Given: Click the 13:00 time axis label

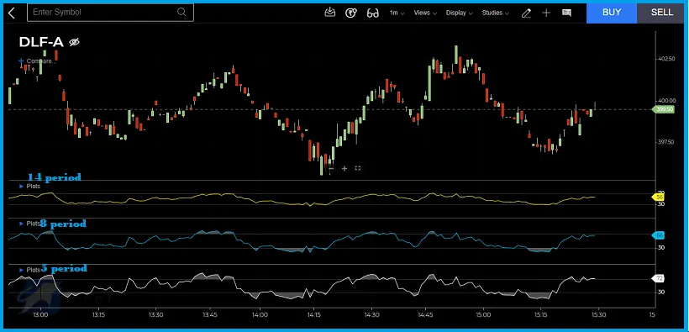Looking at the screenshot, I should coord(40,315).
